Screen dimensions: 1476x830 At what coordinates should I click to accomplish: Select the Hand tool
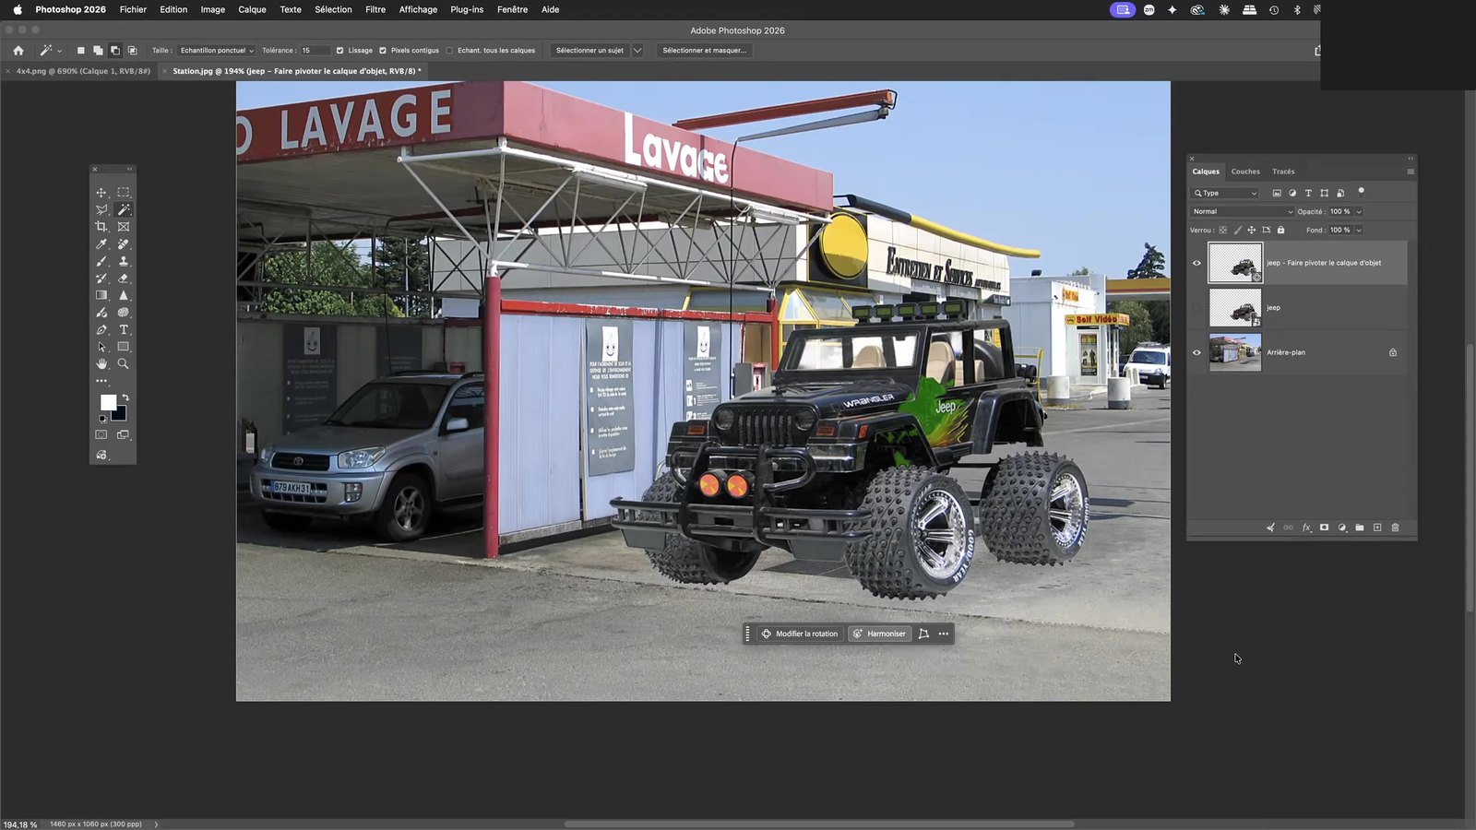coord(101,364)
